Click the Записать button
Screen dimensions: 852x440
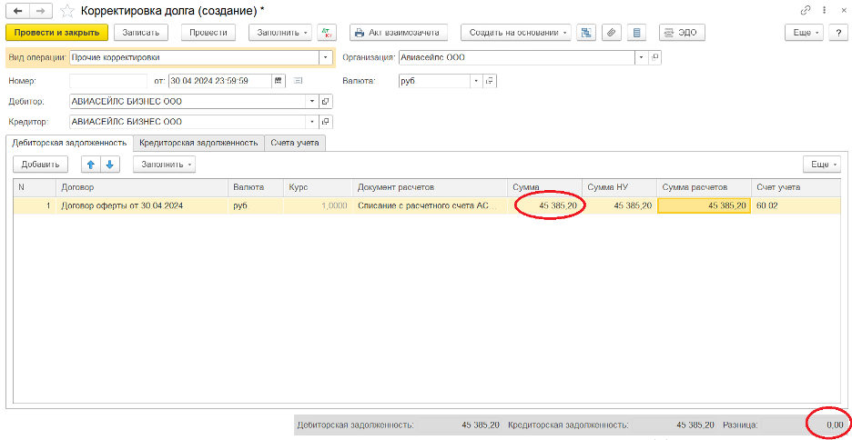click(x=141, y=33)
